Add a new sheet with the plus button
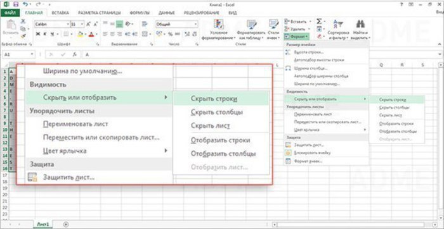This screenshot has width=444, height=229. point(66,224)
